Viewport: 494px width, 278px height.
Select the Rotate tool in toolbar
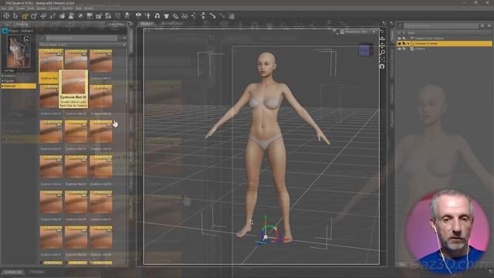point(34,15)
